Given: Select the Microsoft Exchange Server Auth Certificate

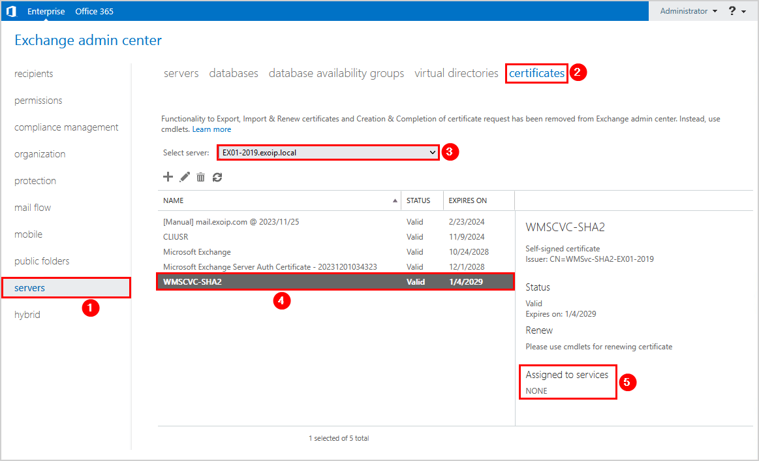Looking at the screenshot, I should point(270,267).
